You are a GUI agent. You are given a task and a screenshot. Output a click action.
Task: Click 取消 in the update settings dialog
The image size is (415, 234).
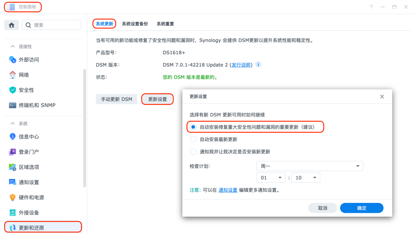pyautogui.click(x=322, y=208)
